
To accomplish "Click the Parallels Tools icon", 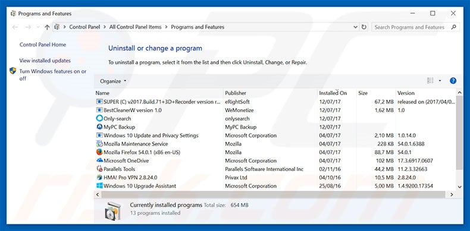I will coord(99,169).
